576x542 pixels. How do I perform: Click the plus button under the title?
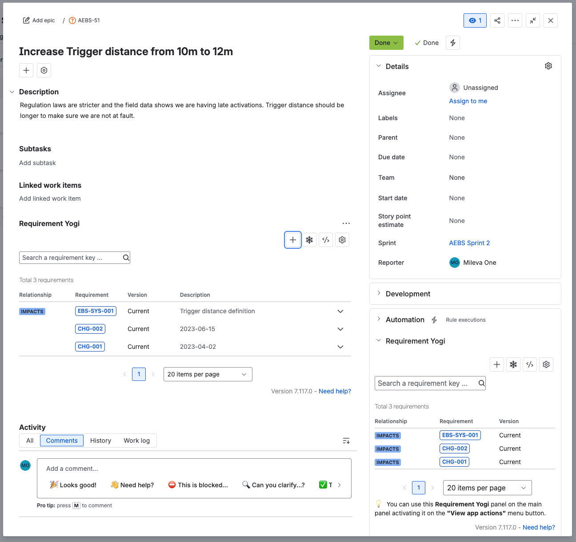(x=26, y=70)
